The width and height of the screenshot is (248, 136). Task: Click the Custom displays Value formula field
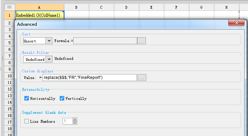[x=90, y=78]
